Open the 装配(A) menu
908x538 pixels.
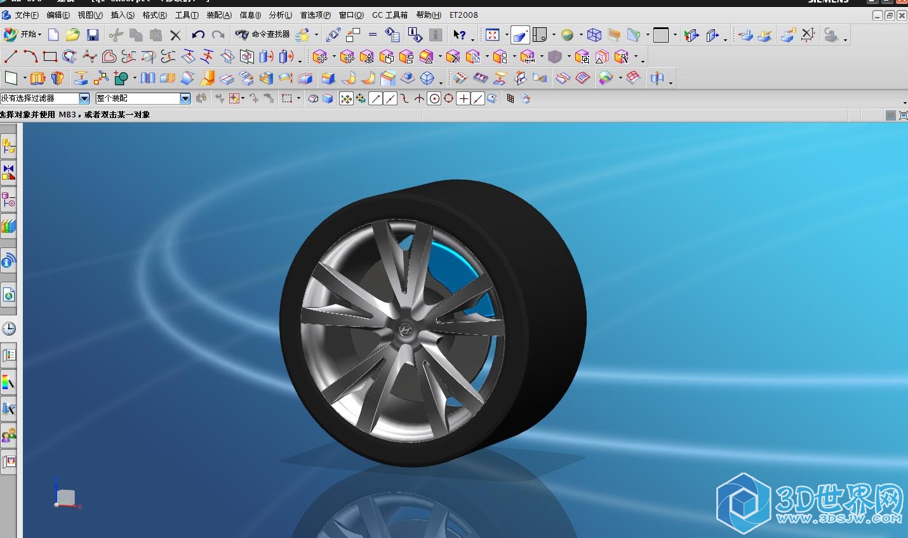(219, 15)
